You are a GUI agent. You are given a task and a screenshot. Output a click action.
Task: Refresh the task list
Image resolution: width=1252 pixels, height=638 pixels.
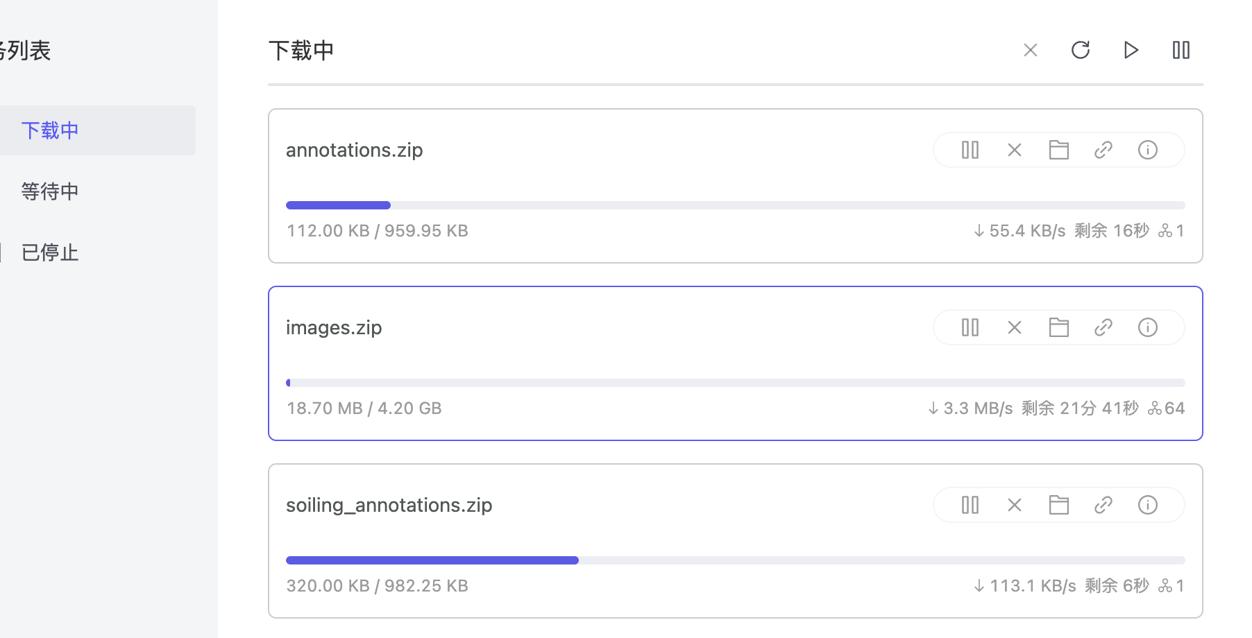[1081, 50]
